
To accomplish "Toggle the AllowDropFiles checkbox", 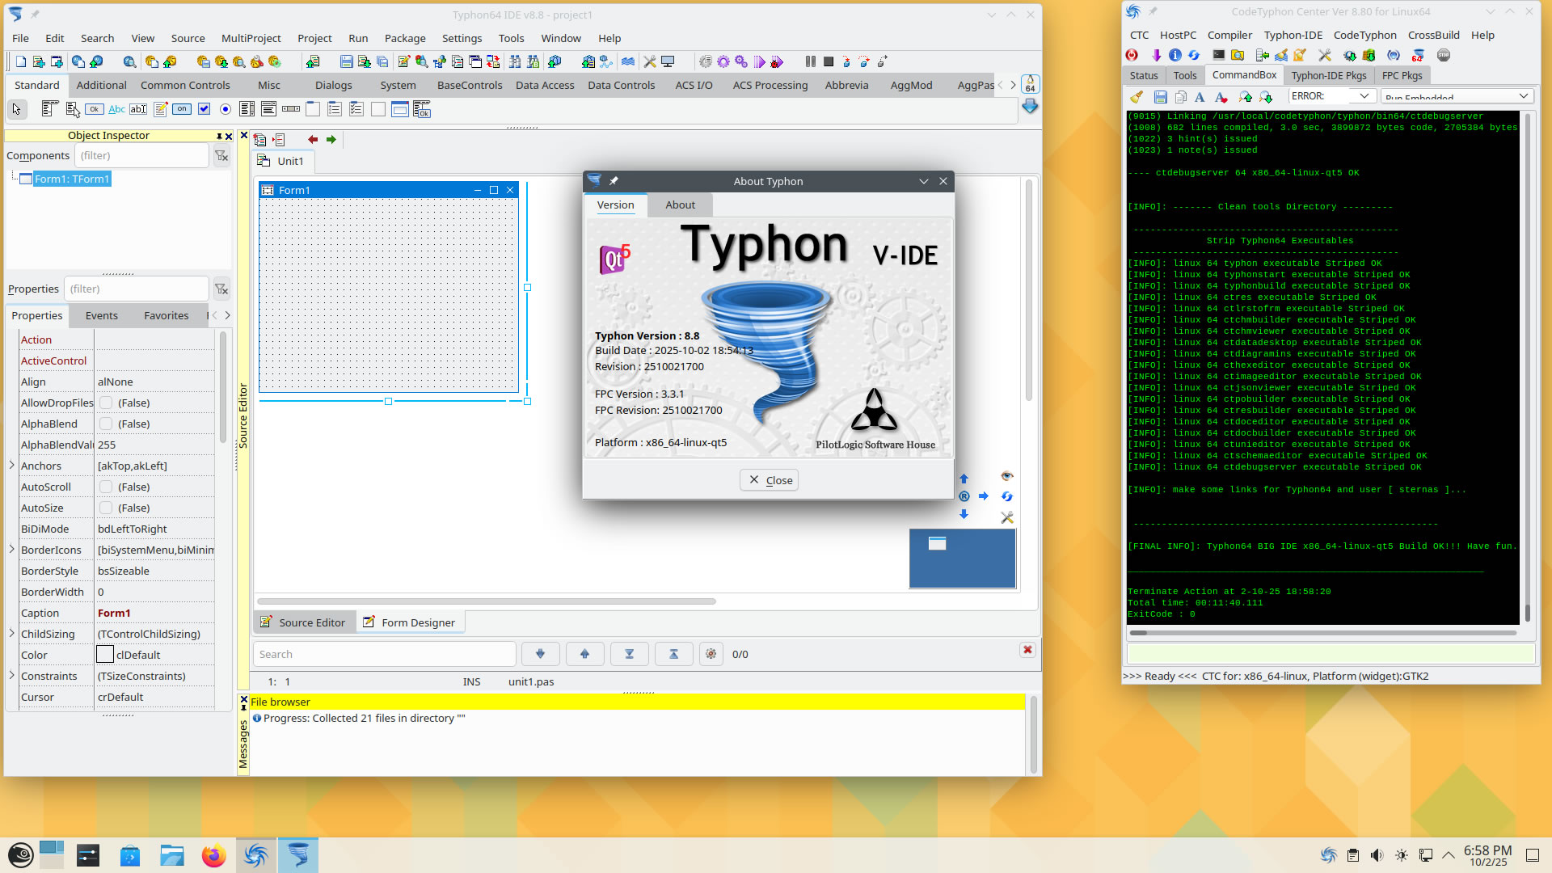I will click(106, 403).
